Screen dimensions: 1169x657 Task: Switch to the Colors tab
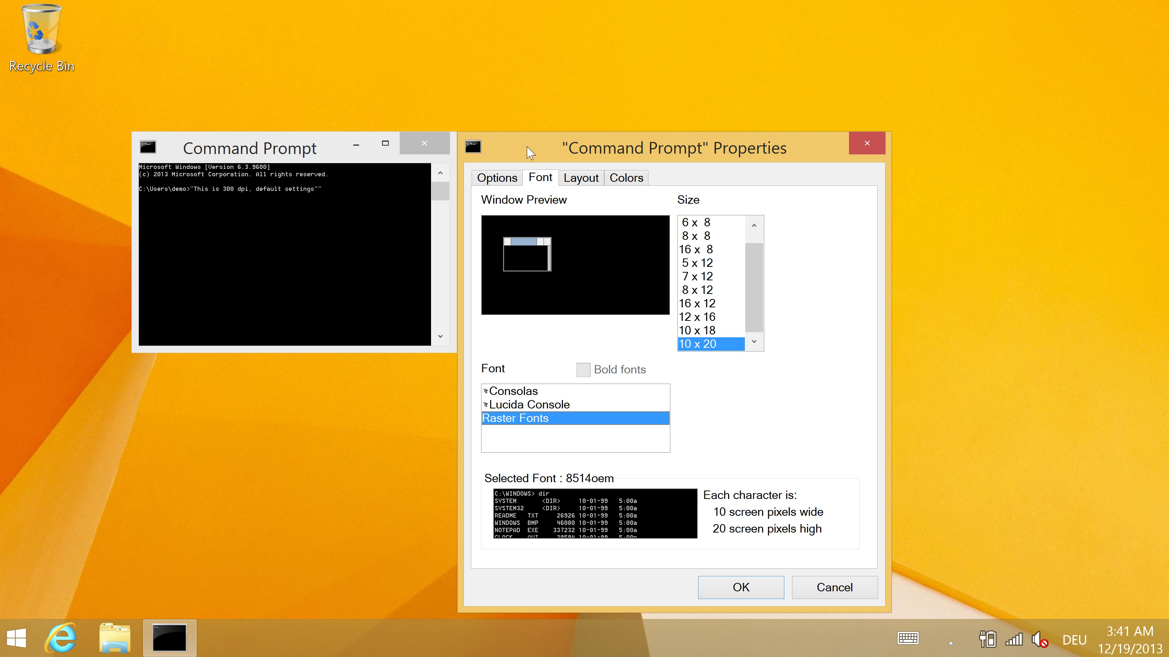click(x=626, y=178)
